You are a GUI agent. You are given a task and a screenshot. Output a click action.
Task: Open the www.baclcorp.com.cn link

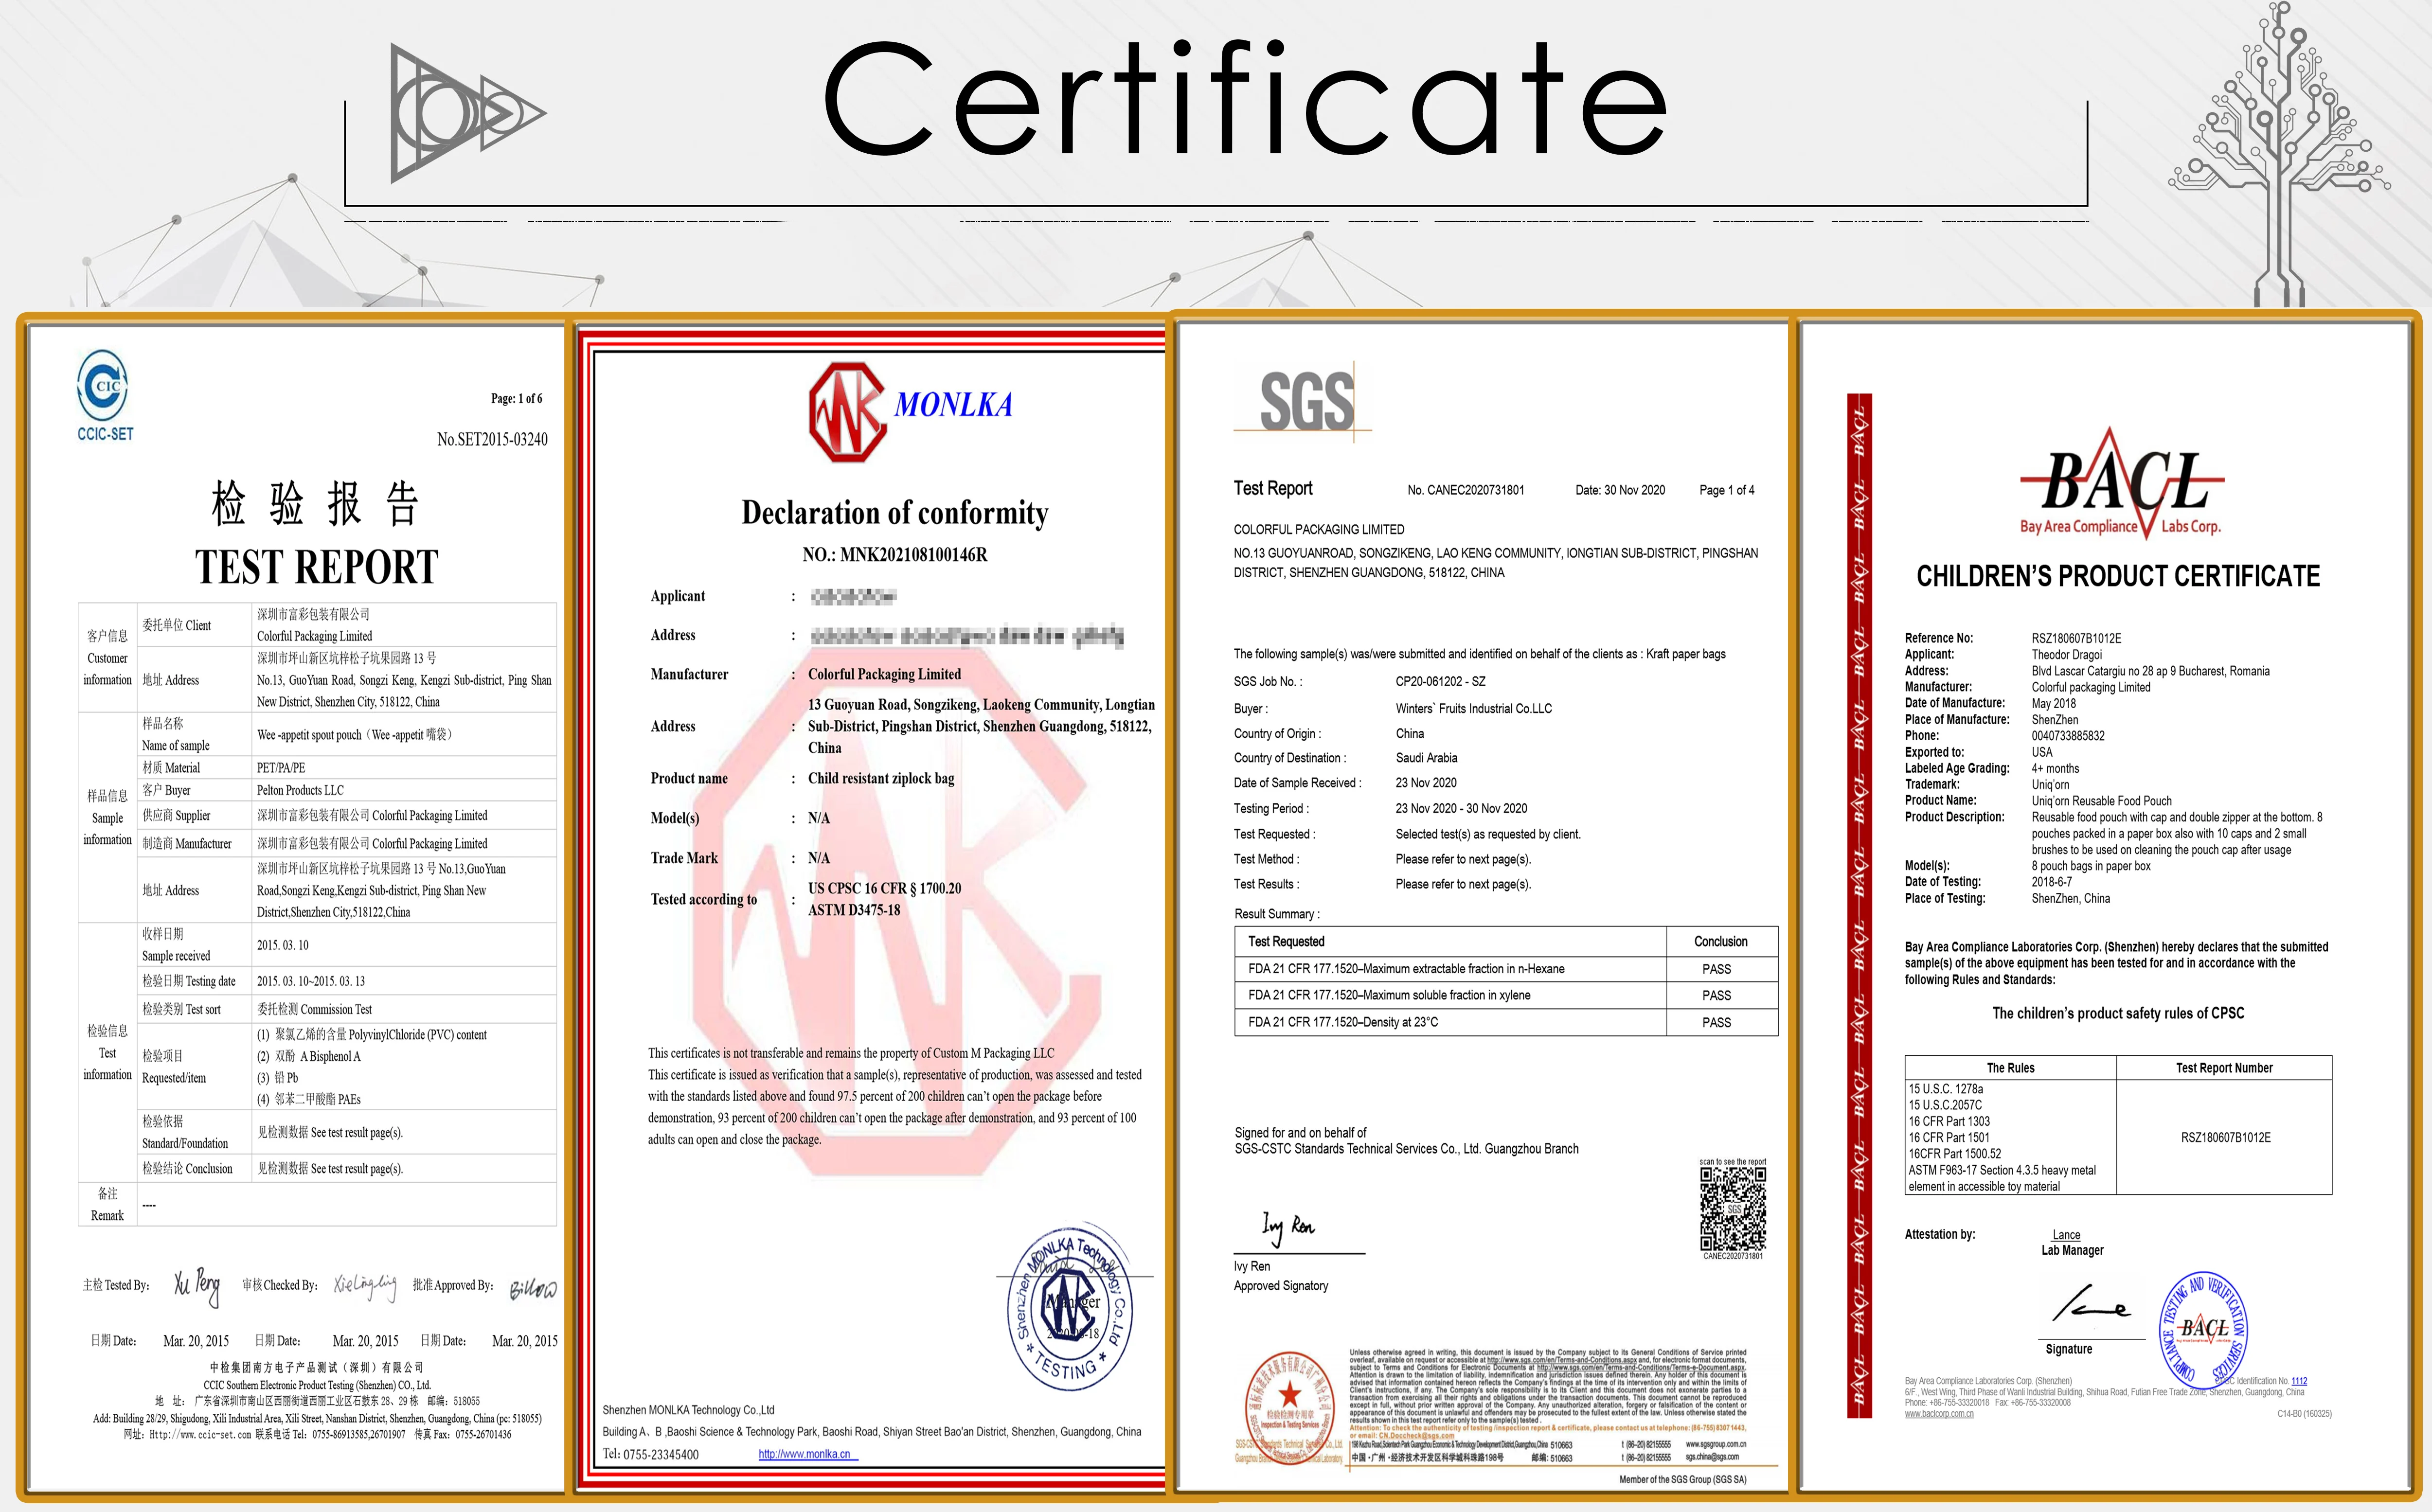coord(1939,1414)
